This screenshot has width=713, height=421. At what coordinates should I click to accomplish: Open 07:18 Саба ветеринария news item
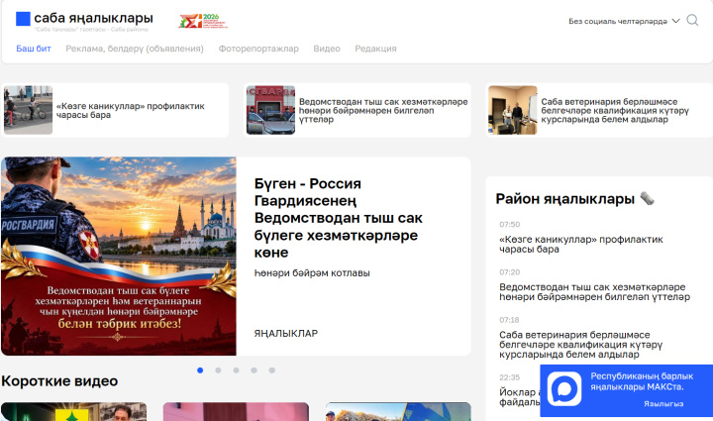pyautogui.click(x=580, y=345)
